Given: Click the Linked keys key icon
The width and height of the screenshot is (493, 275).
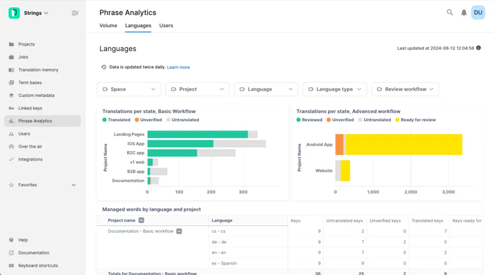Looking at the screenshot, I should click(x=11, y=108).
